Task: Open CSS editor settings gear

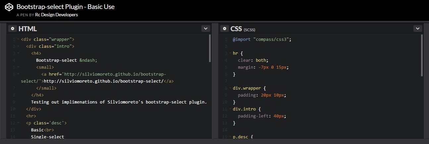Action: tap(225, 29)
